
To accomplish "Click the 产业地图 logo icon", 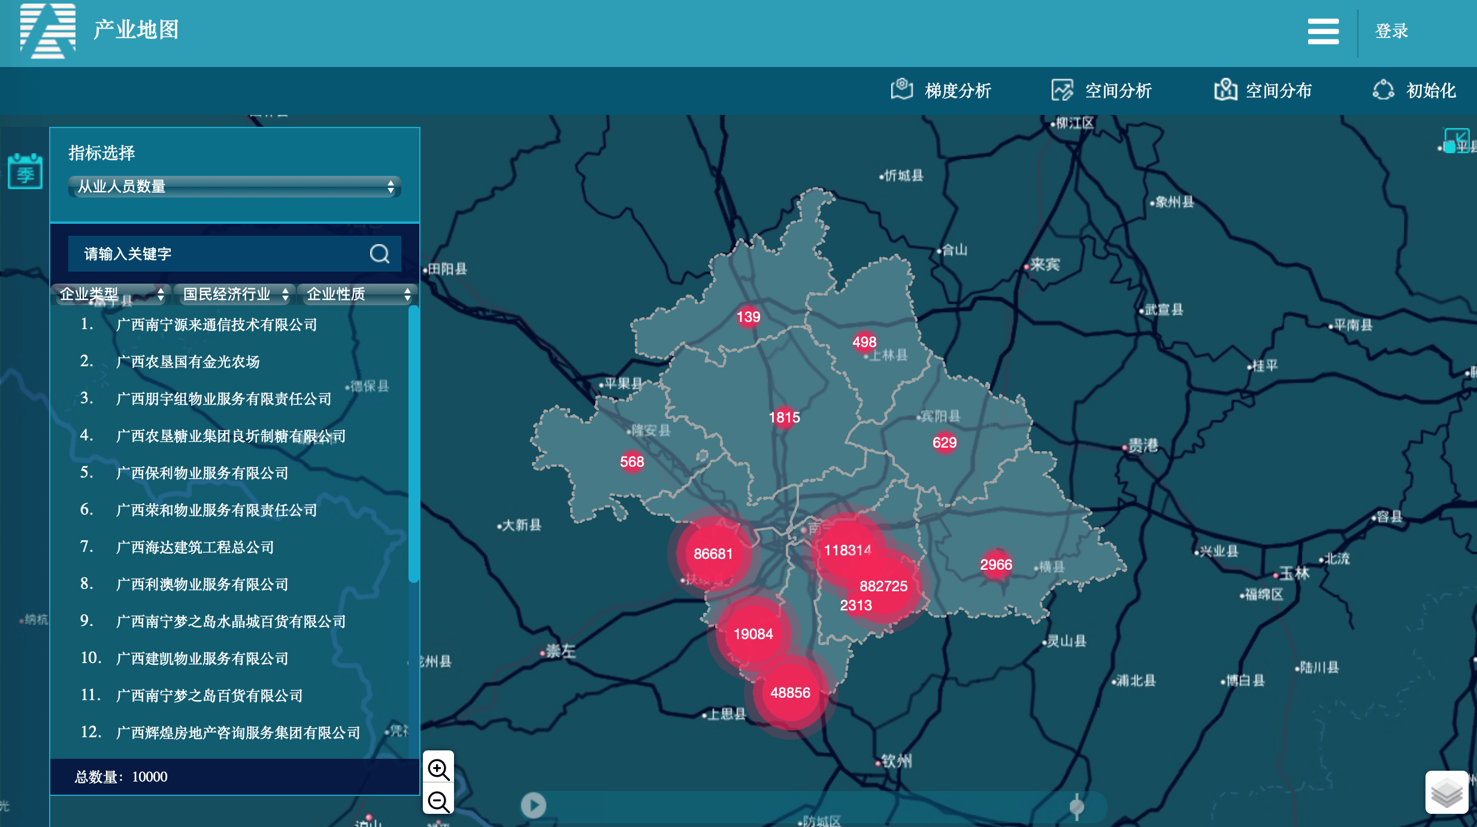I will pos(48,31).
